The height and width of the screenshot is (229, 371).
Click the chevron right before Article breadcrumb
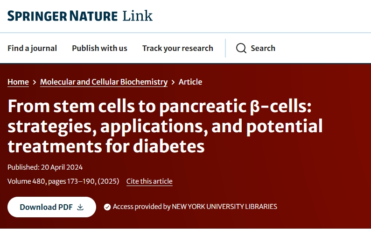173,82
